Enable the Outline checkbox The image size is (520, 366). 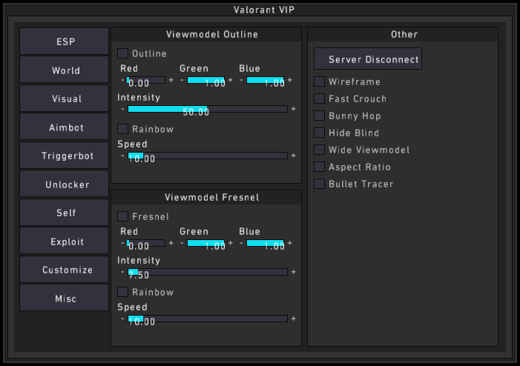(x=123, y=53)
